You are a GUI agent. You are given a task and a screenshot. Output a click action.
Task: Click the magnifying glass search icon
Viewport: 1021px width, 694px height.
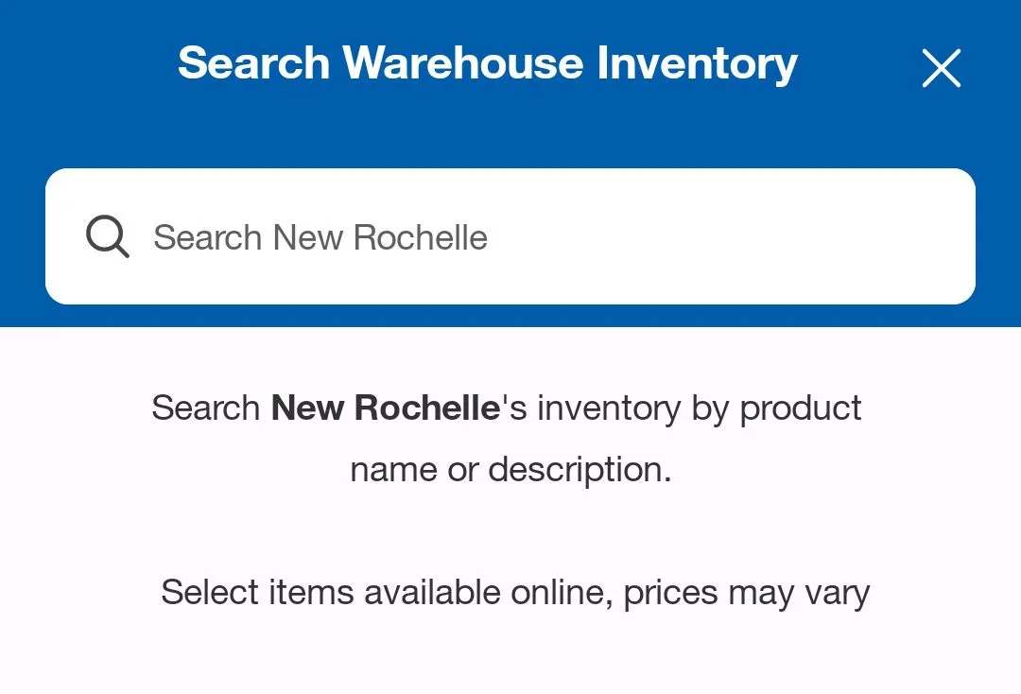pos(107,236)
